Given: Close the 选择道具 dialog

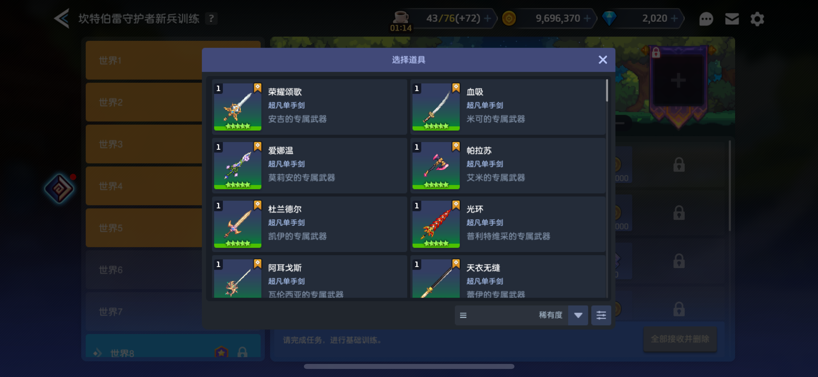Looking at the screenshot, I should click(x=603, y=60).
